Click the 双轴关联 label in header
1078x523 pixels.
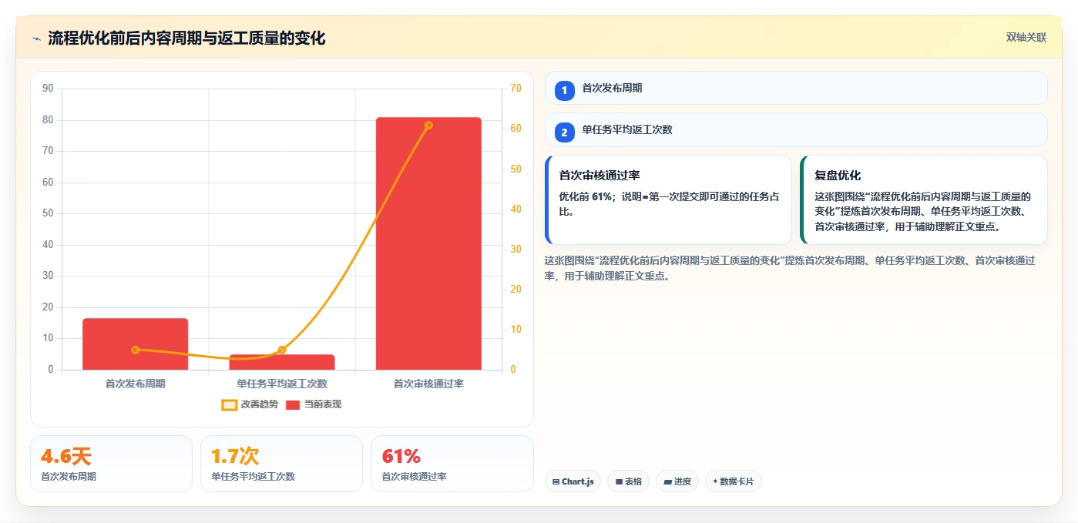pyautogui.click(x=1026, y=37)
